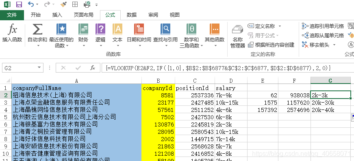Image resolution: width=354 pixels, height=161 pixels.
Task: Open Lookup and Reference functions icon
Action: [165, 29]
